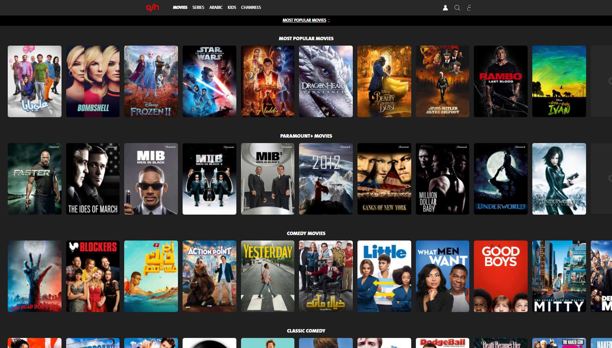Select the Frozen II movie poster
Viewport: 612px width, 348px height.
[151, 81]
